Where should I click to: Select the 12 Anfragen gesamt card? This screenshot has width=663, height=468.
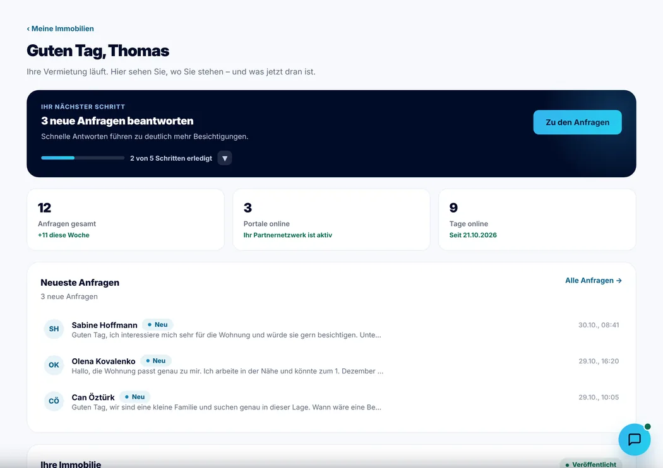click(x=126, y=219)
